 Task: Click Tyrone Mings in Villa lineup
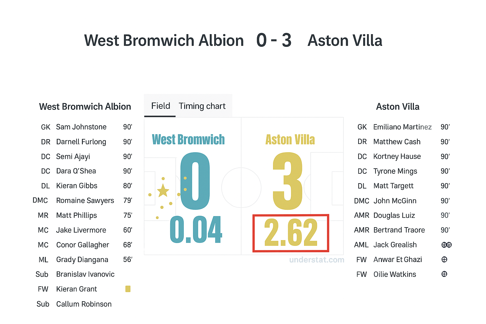point(395,171)
